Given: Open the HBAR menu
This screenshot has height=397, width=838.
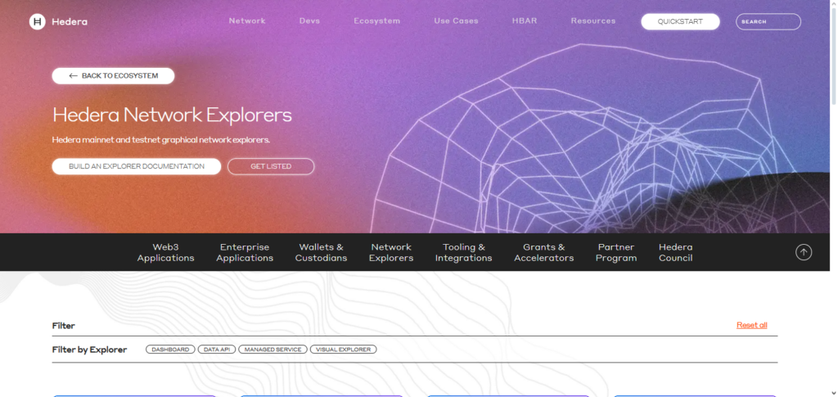Looking at the screenshot, I should pos(525,20).
